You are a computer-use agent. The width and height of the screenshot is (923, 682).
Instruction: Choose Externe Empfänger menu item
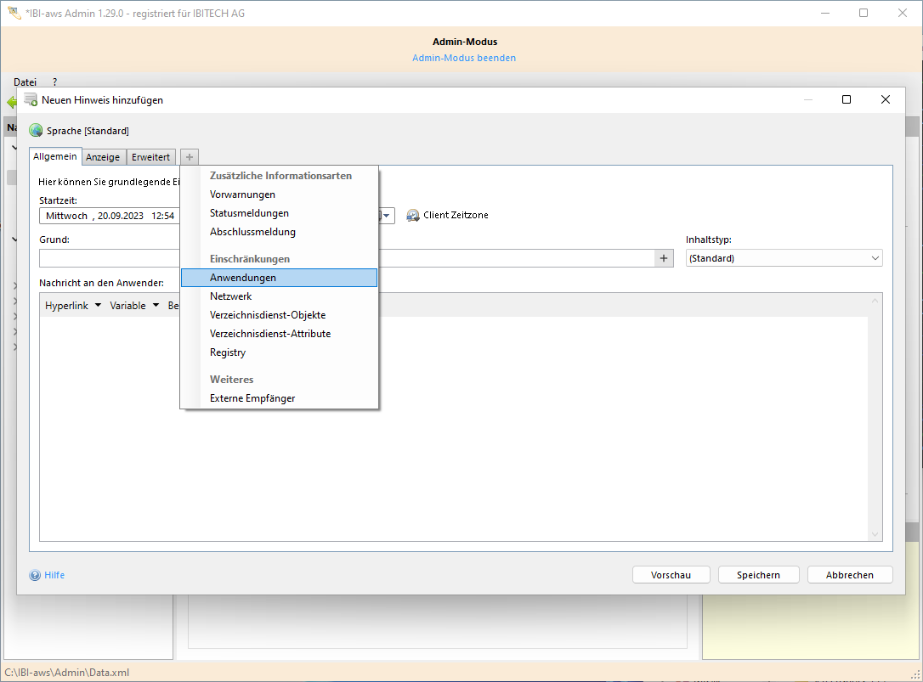coord(252,398)
